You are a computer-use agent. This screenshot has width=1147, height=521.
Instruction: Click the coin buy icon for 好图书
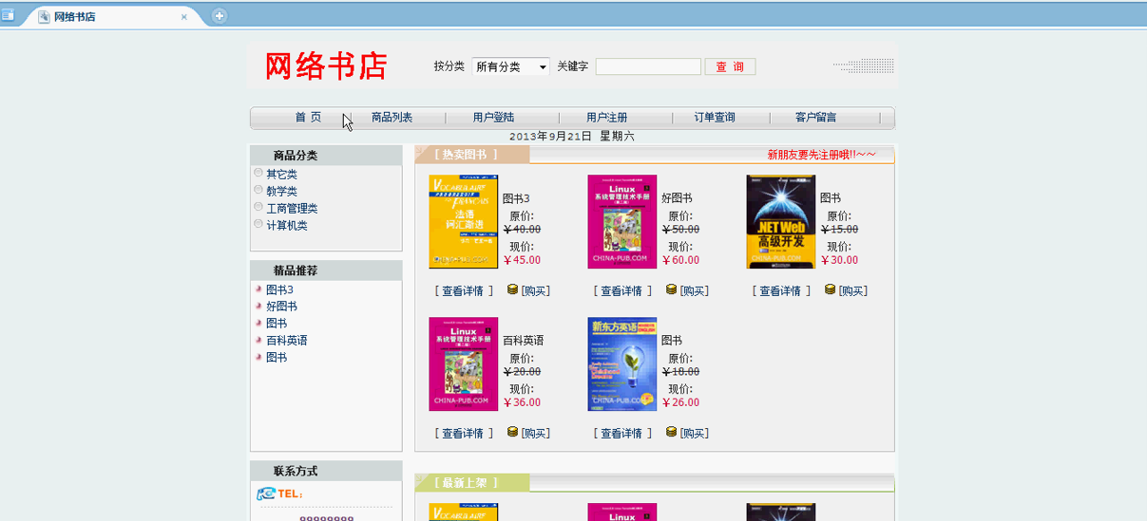click(671, 289)
